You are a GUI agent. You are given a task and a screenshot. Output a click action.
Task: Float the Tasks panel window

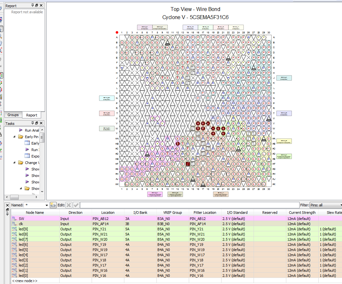[x=37, y=123]
